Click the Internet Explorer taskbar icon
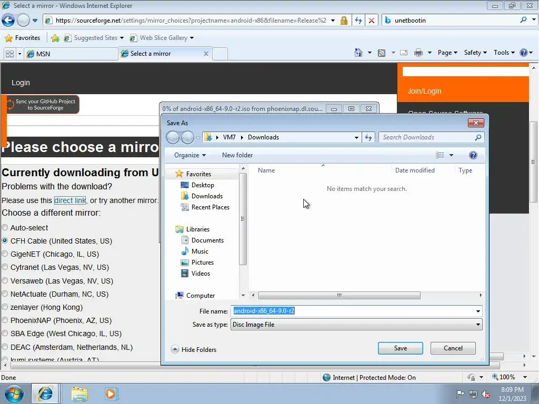The width and height of the screenshot is (539, 404). coord(45,393)
